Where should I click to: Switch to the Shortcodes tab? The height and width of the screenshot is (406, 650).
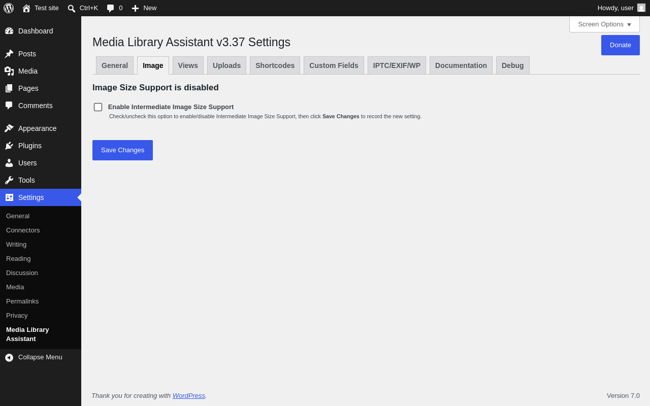[275, 65]
